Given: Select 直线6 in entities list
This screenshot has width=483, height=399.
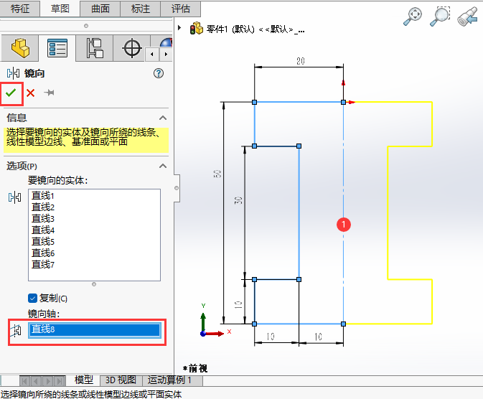Looking at the screenshot, I should coord(43,253).
